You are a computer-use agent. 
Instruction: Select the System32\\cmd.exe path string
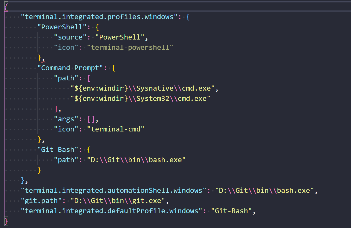(140, 98)
